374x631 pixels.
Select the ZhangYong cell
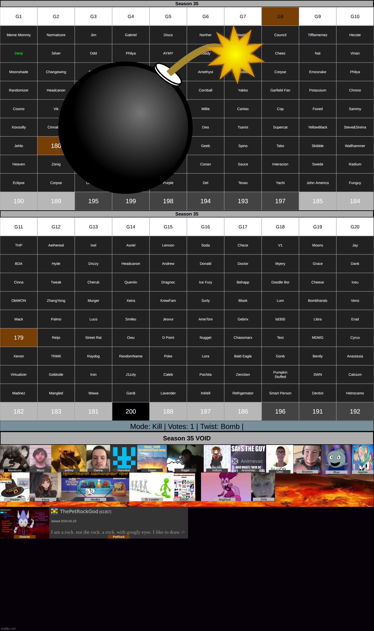(56, 301)
